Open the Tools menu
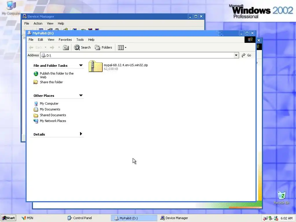The image size is (296, 222). [x=80, y=40]
